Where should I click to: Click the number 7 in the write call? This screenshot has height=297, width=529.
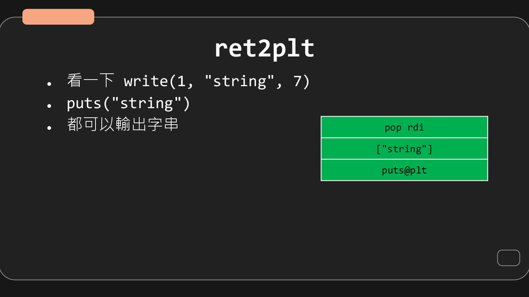(297, 81)
